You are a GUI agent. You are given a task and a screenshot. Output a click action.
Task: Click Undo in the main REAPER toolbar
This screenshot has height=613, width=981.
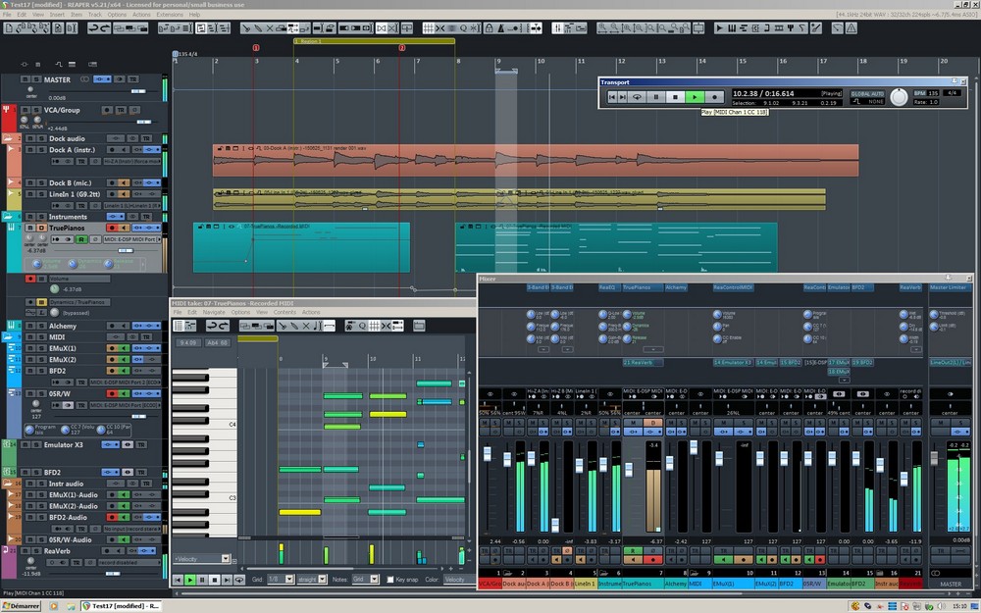point(93,28)
